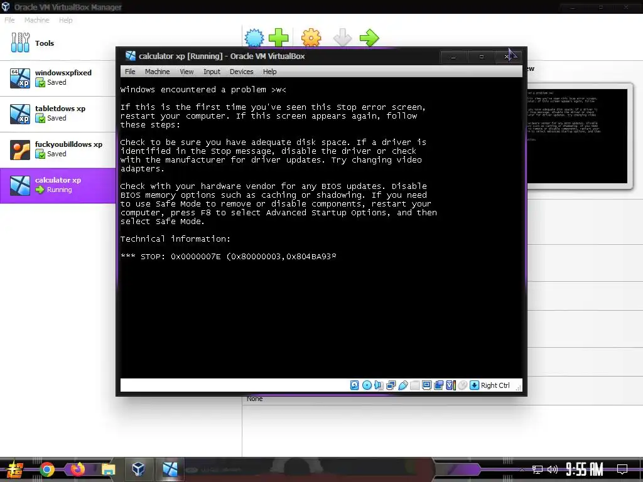The height and width of the screenshot is (482, 643).
Task: Click the 'Technical information:' text line
Action: tap(175, 239)
